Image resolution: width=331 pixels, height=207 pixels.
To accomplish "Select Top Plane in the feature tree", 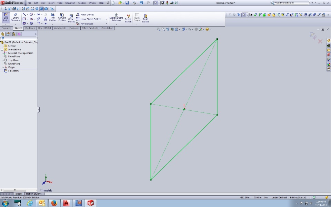I will (13, 60).
